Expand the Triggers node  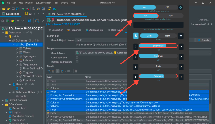[x=17, y=73]
